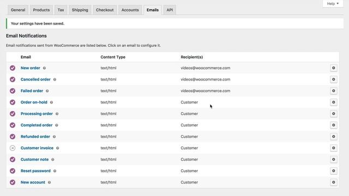Open the Refunded order email link
Image resolution: width=349 pixels, height=196 pixels.
tap(35, 137)
